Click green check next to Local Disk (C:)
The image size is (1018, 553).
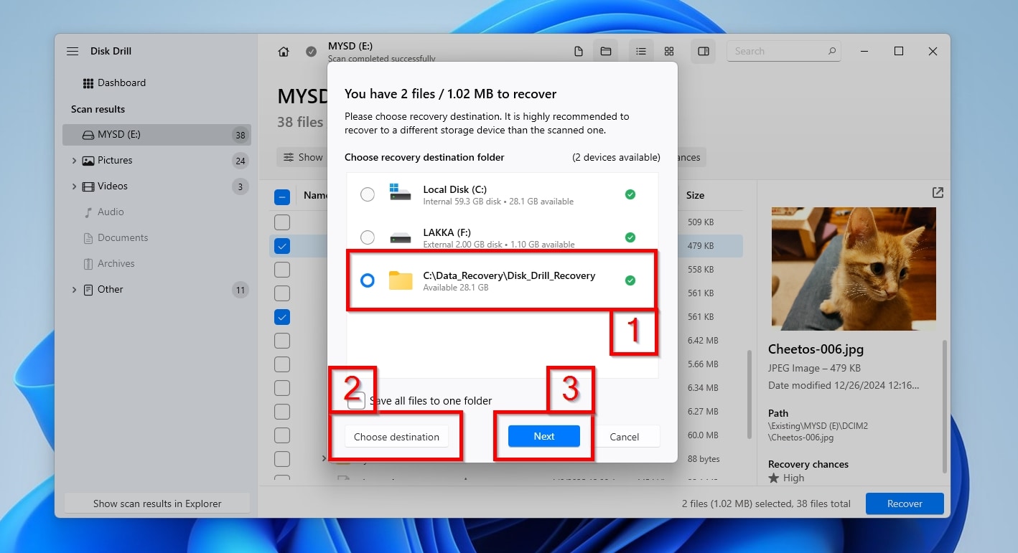click(630, 194)
